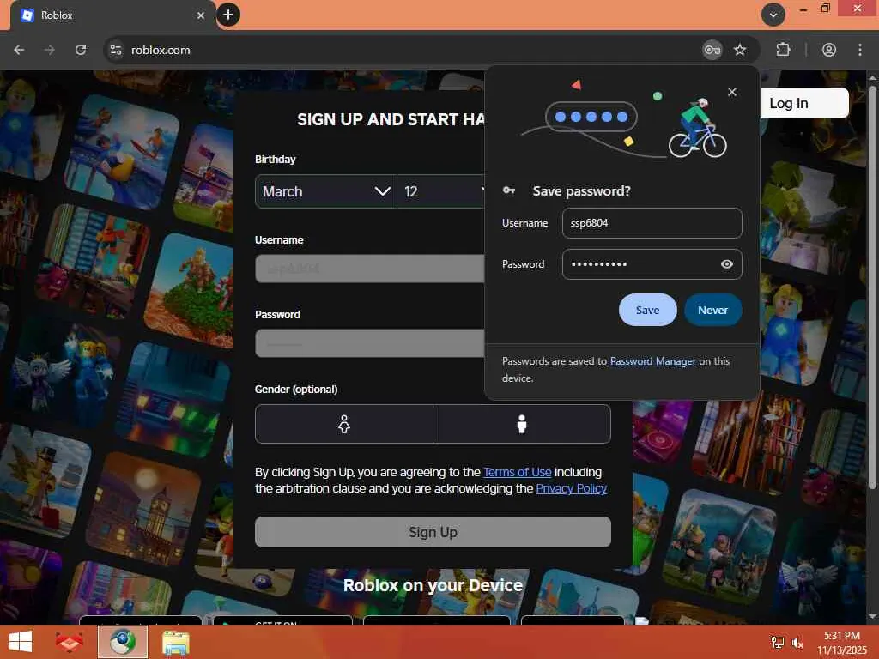Screen dimensions: 879x659
Task: Click the muted volume tray icon
Action: pyautogui.click(x=797, y=643)
